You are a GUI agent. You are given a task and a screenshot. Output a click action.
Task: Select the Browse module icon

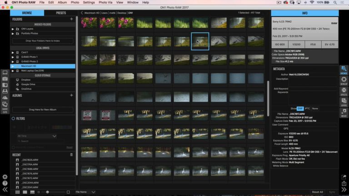coord(344,70)
